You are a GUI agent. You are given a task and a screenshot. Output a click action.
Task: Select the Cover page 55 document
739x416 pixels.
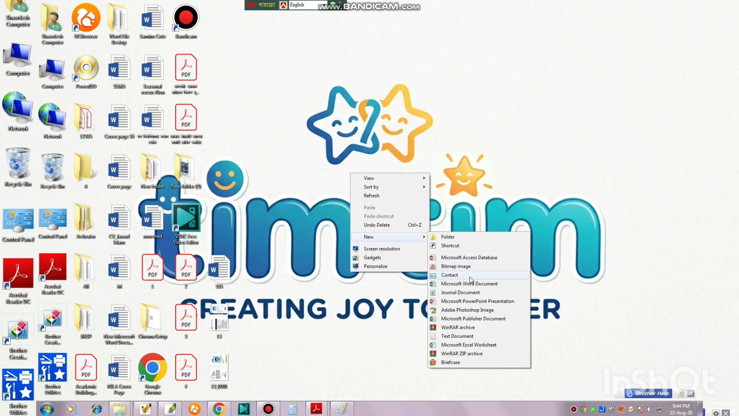119,121
